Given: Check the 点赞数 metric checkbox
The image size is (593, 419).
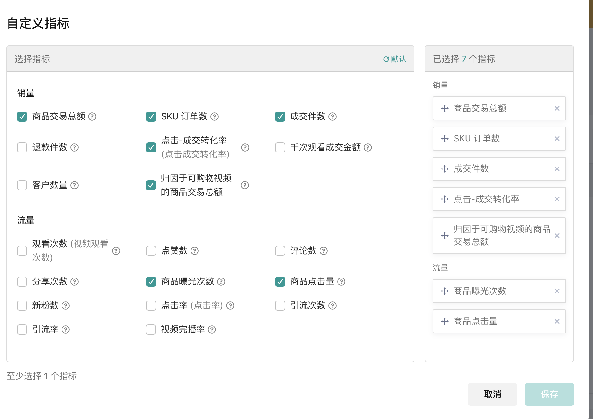Looking at the screenshot, I should [x=151, y=251].
